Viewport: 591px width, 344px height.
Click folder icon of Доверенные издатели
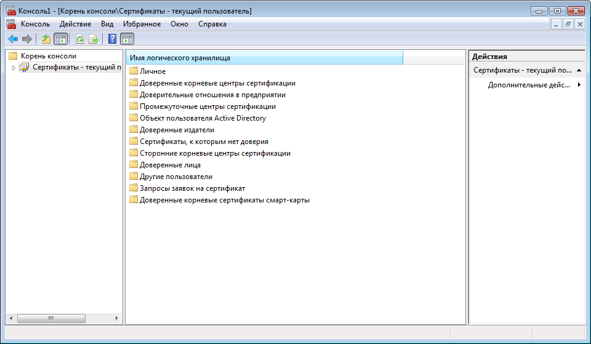[x=134, y=129]
